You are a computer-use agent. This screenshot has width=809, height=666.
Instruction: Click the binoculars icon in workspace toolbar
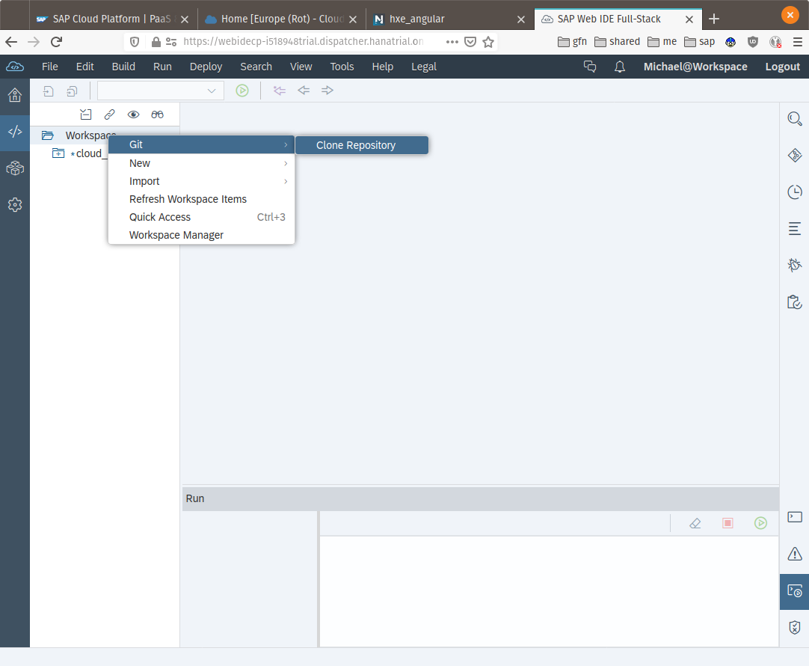click(157, 114)
